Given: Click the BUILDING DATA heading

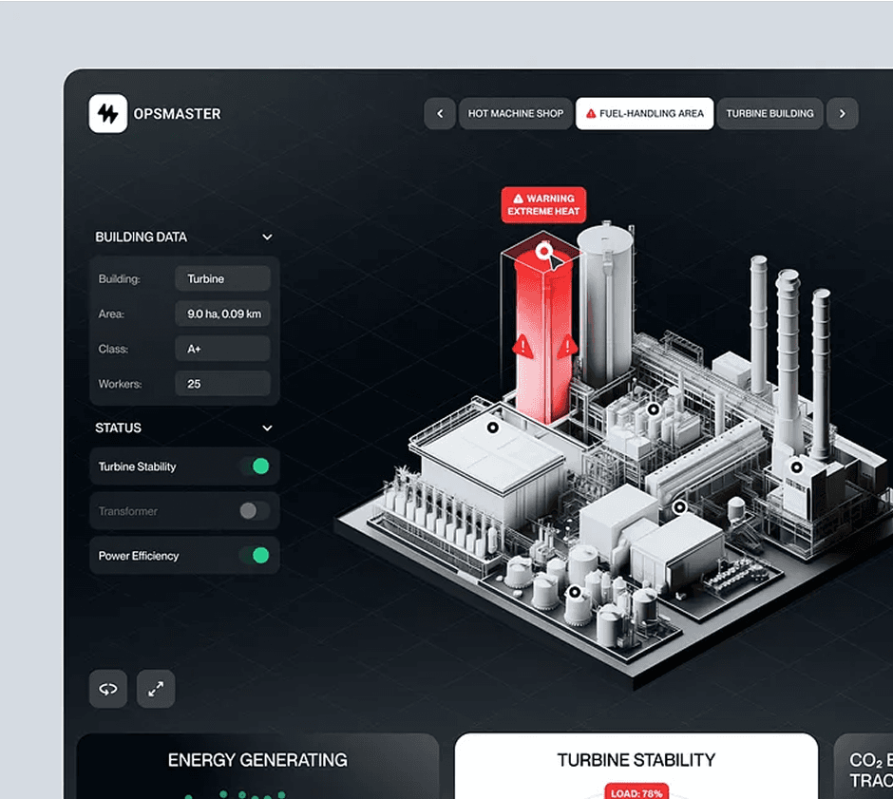Looking at the screenshot, I should click(x=141, y=237).
